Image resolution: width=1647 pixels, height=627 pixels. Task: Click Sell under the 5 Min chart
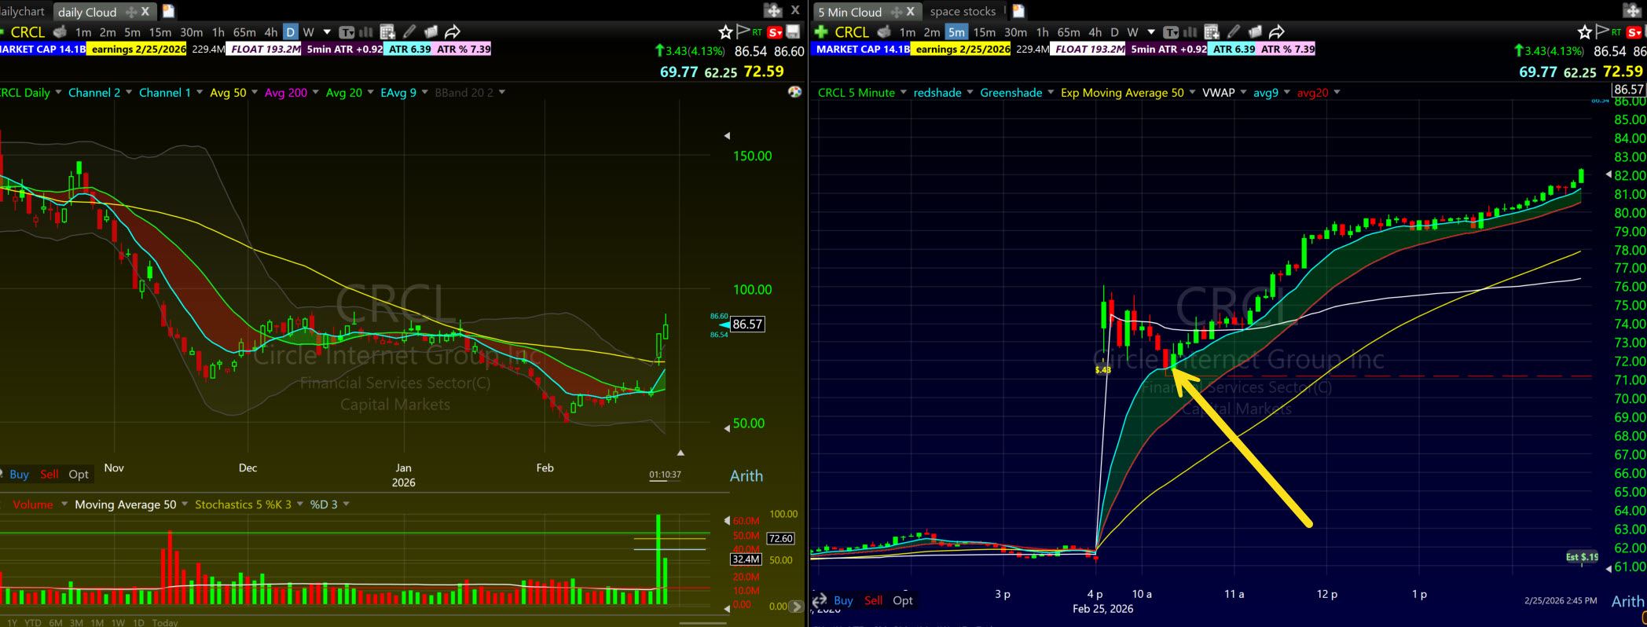point(873,600)
